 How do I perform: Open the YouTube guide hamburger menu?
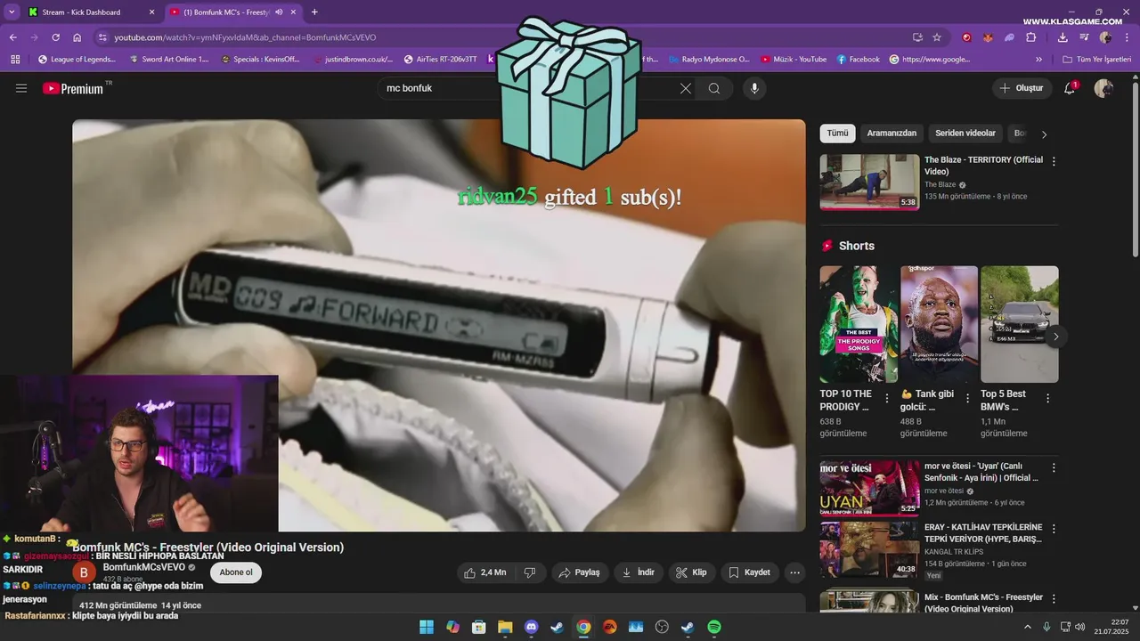(21, 88)
